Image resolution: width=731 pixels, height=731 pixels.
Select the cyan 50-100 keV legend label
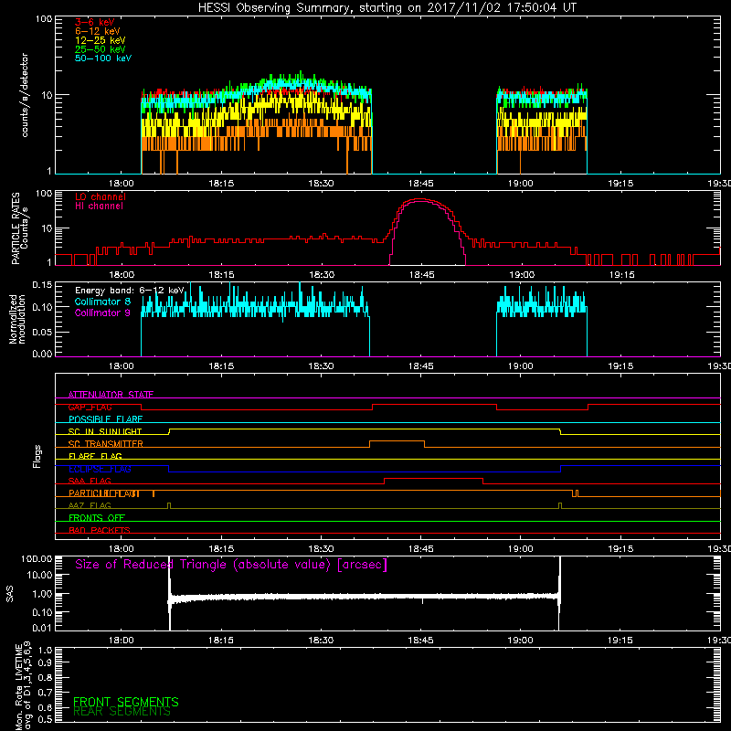click(x=103, y=58)
